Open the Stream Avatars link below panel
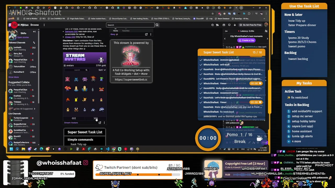335x188 pixels. (71, 123)
